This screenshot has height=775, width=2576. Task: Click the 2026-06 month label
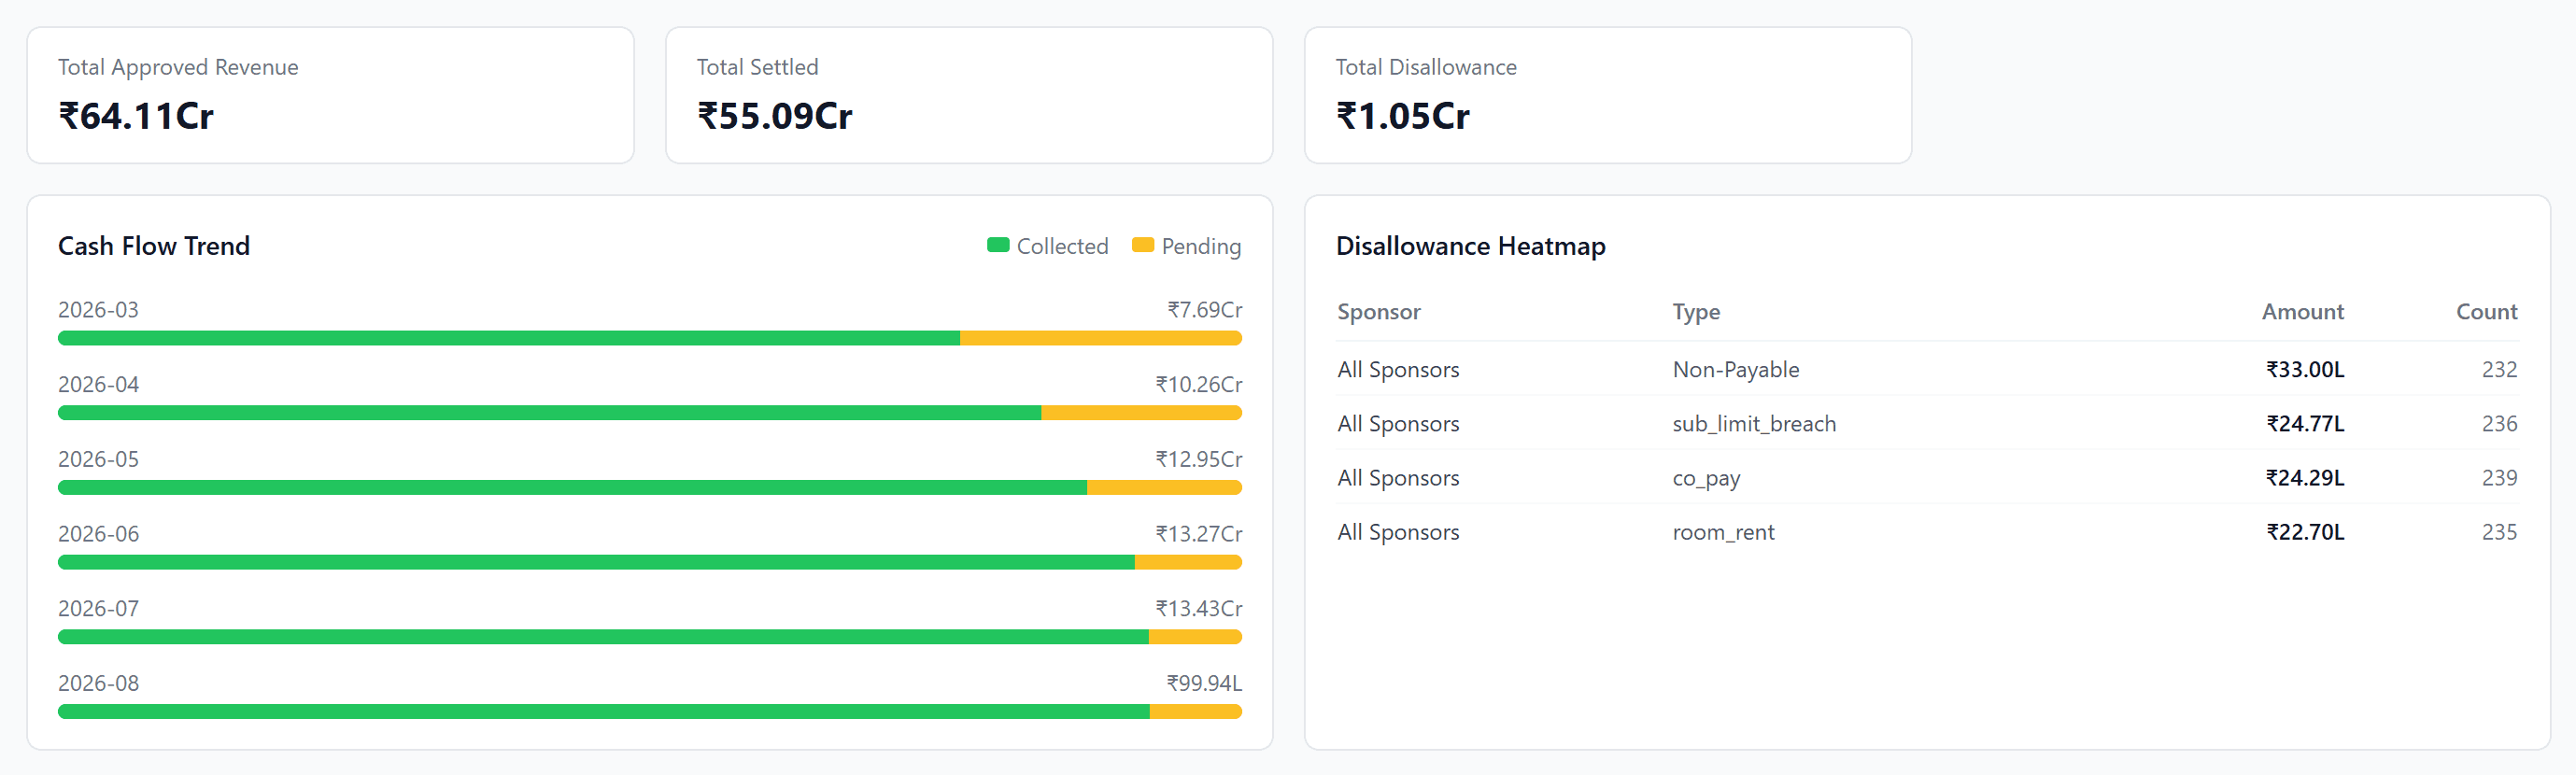98,534
